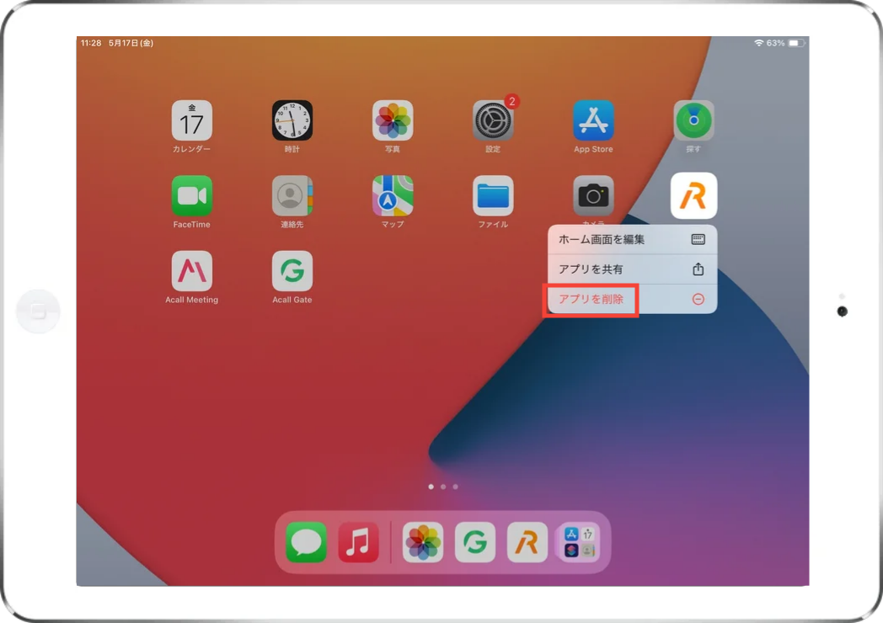Tap the カレンダー app label
The image size is (883, 623).
191,149
